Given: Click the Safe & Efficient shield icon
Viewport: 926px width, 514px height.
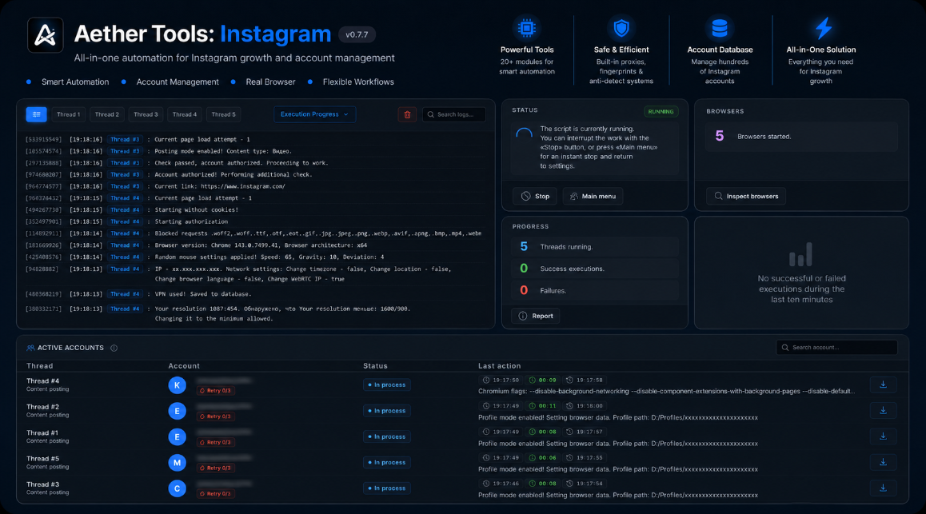Looking at the screenshot, I should (621, 28).
